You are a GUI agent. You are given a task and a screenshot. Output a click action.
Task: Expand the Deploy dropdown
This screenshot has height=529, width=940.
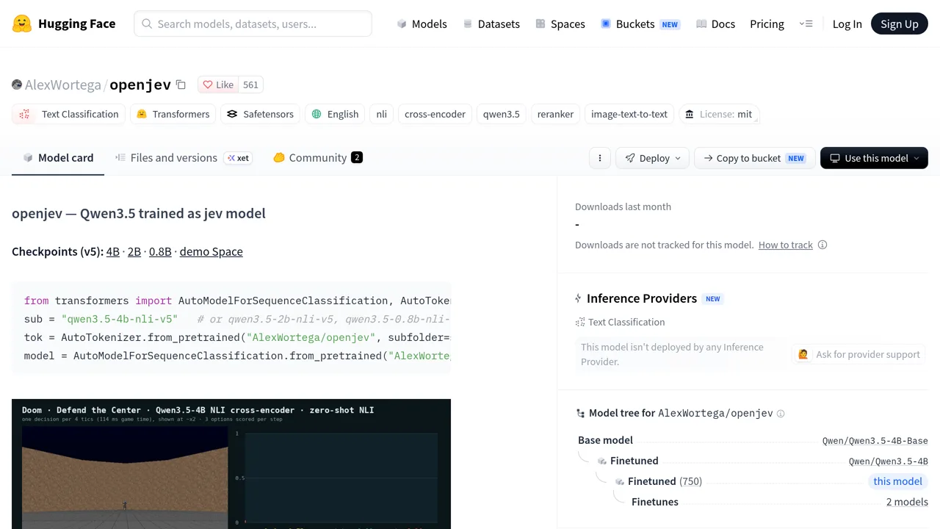[653, 158]
